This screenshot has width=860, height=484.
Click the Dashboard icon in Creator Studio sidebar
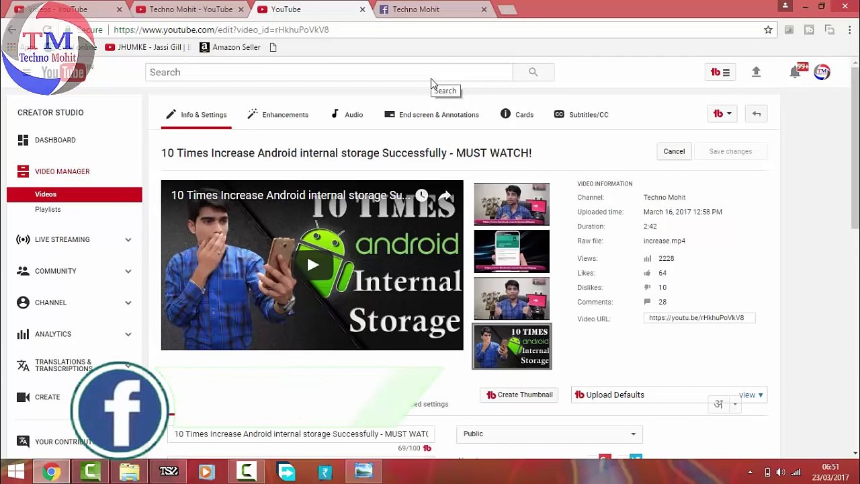(x=23, y=140)
